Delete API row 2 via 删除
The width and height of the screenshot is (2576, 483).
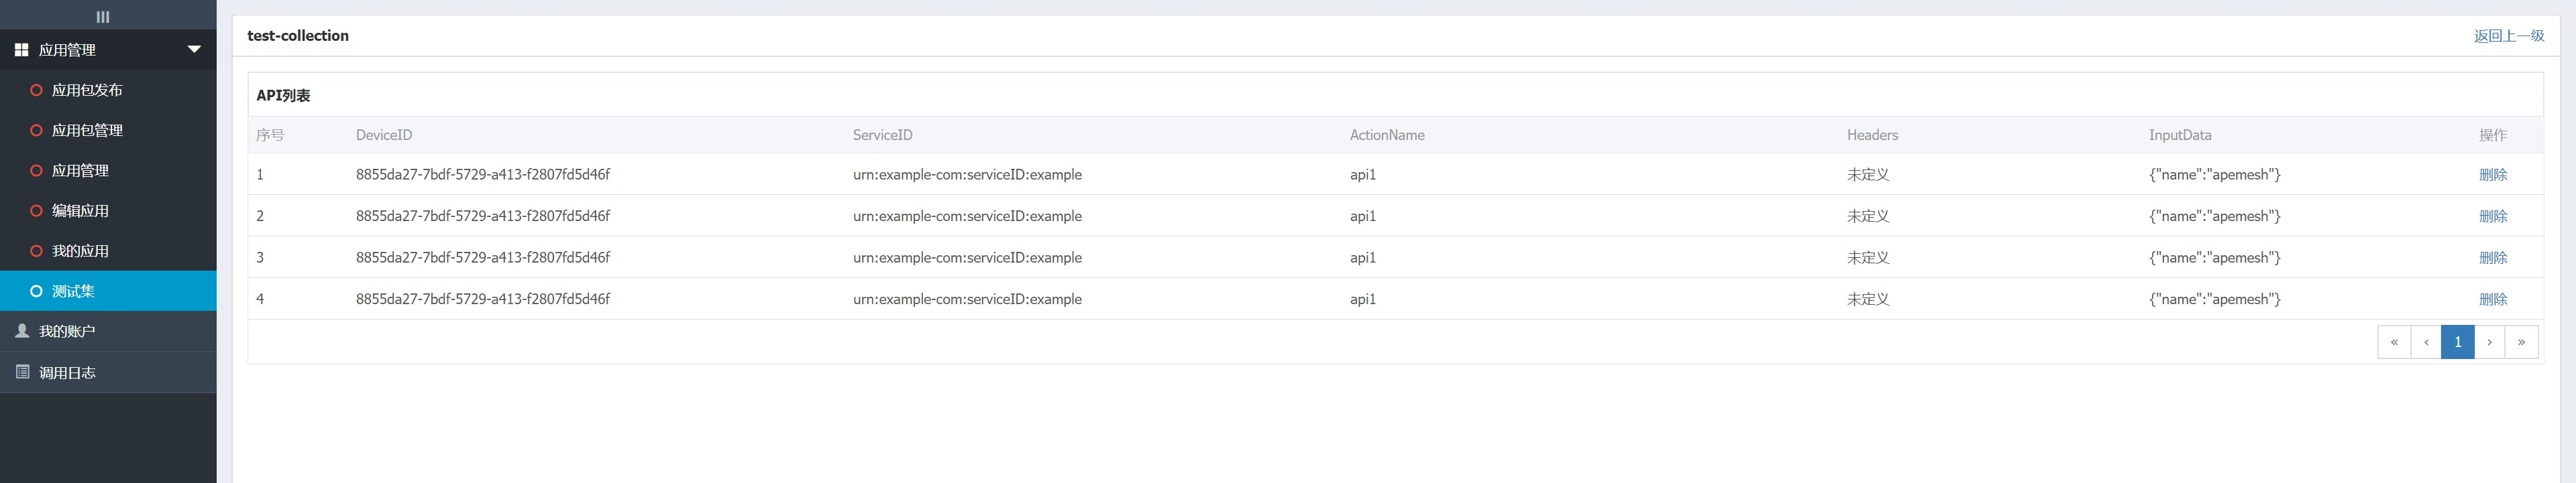tap(2493, 216)
